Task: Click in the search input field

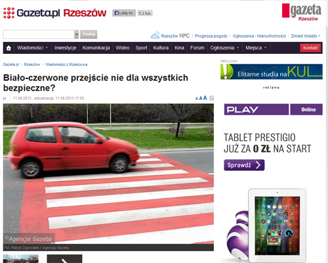Action: 39,34
